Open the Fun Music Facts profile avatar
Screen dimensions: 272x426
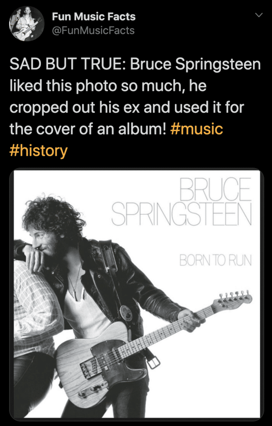click(26, 24)
